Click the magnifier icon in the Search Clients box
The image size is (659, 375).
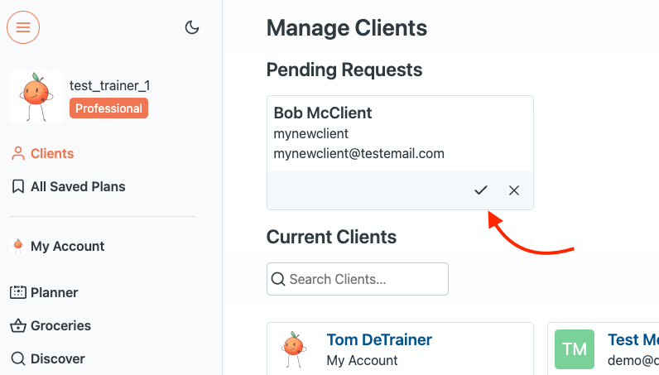point(278,279)
